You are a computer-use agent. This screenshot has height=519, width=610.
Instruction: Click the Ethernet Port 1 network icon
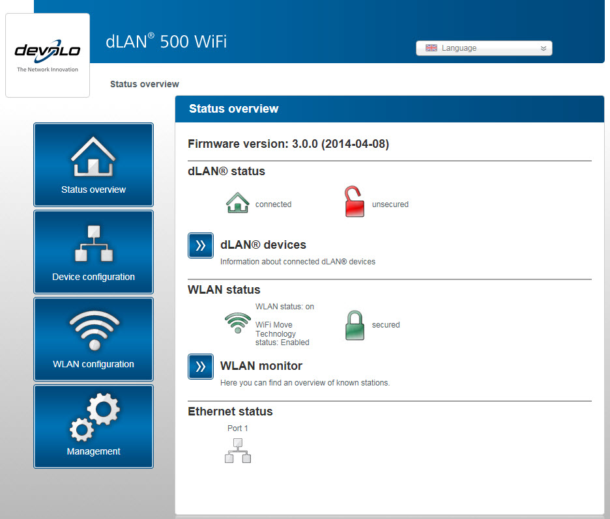pos(238,451)
